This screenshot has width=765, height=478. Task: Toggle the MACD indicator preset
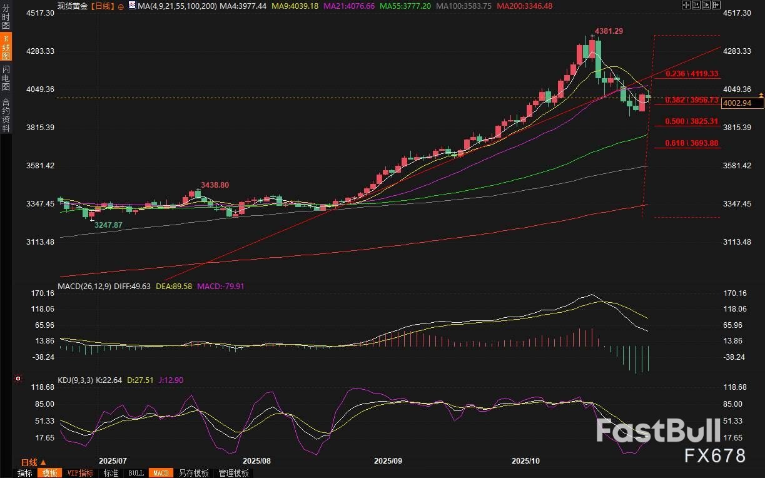coord(161,473)
